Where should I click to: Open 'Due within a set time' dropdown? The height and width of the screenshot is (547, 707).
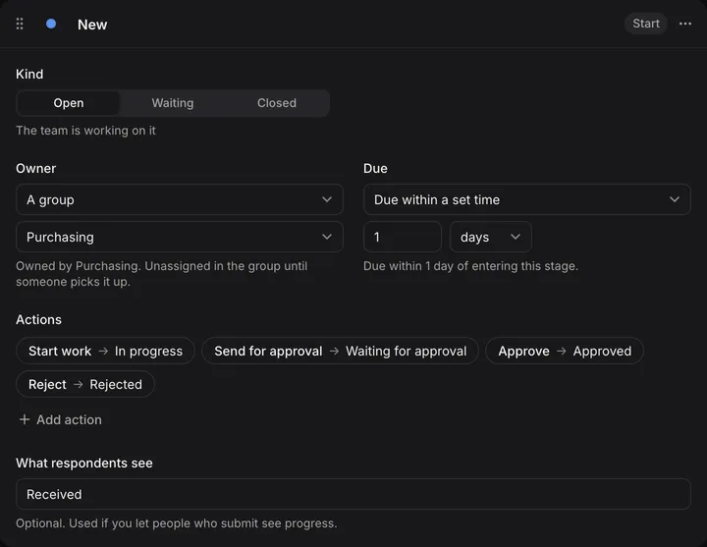[x=526, y=199]
